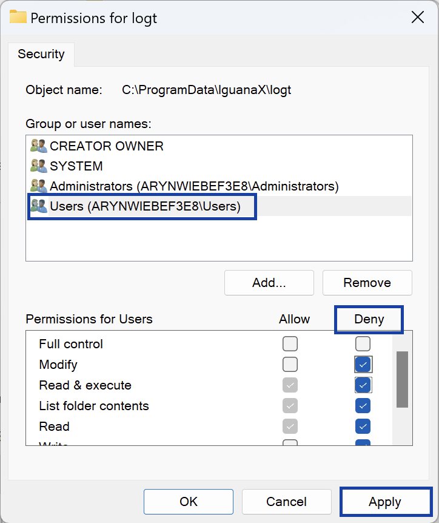The width and height of the screenshot is (439, 523).
Task: Uncheck Deny for Read & execute
Action: click(x=363, y=385)
